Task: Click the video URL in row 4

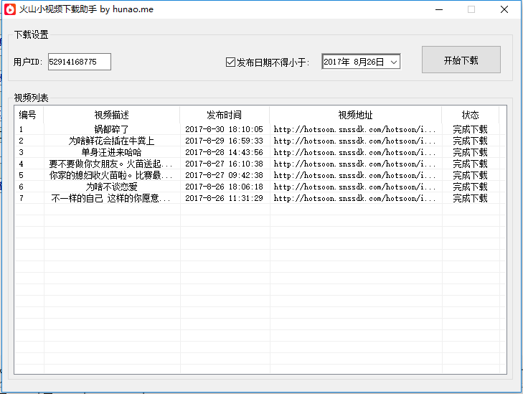Action: point(354,164)
